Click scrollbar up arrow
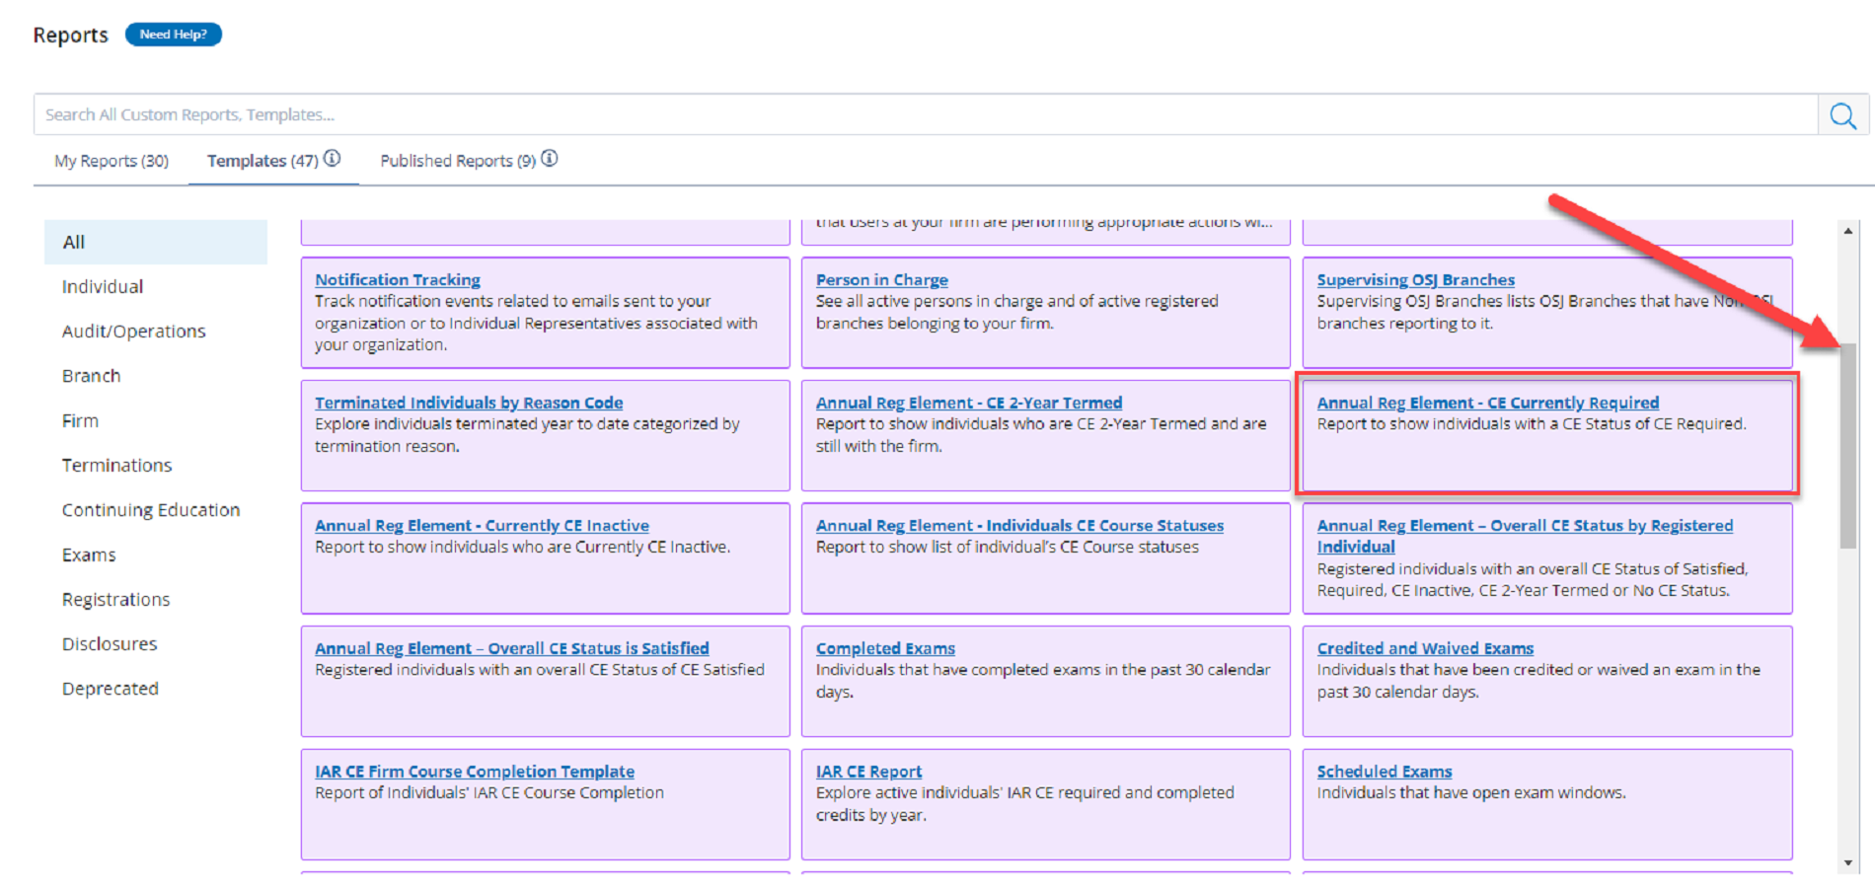The height and width of the screenshot is (890, 1875). 1847,231
